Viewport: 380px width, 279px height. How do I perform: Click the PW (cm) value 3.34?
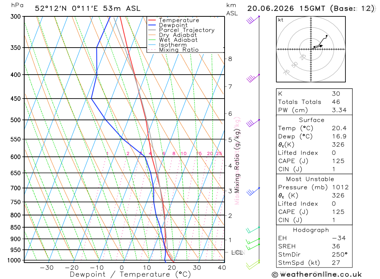(x=339, y=110)
